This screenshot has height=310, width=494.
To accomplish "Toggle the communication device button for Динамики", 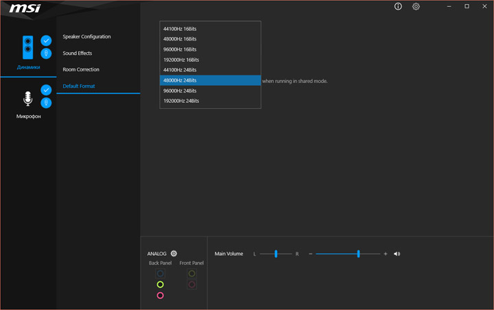I will click(46, 53).
